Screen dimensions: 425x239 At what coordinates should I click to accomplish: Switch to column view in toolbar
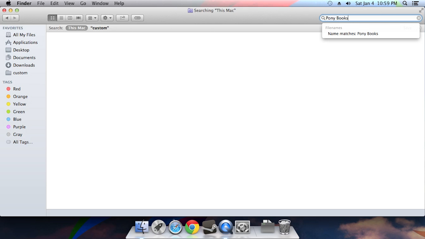coord(70,18)
